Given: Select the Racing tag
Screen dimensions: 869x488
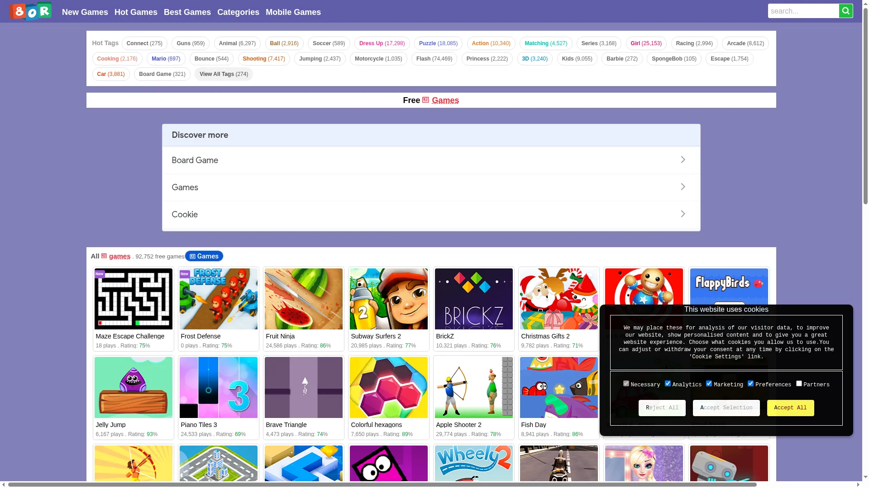Looking at the screenshot, I should click(x=694, y=43).
